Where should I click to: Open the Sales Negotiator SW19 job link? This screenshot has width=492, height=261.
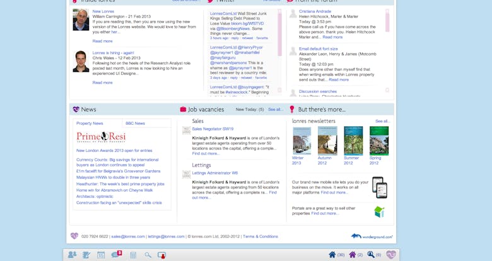point(213,129)
